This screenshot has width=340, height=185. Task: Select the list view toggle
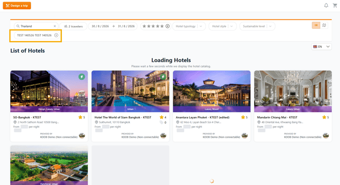coord(316,25)
